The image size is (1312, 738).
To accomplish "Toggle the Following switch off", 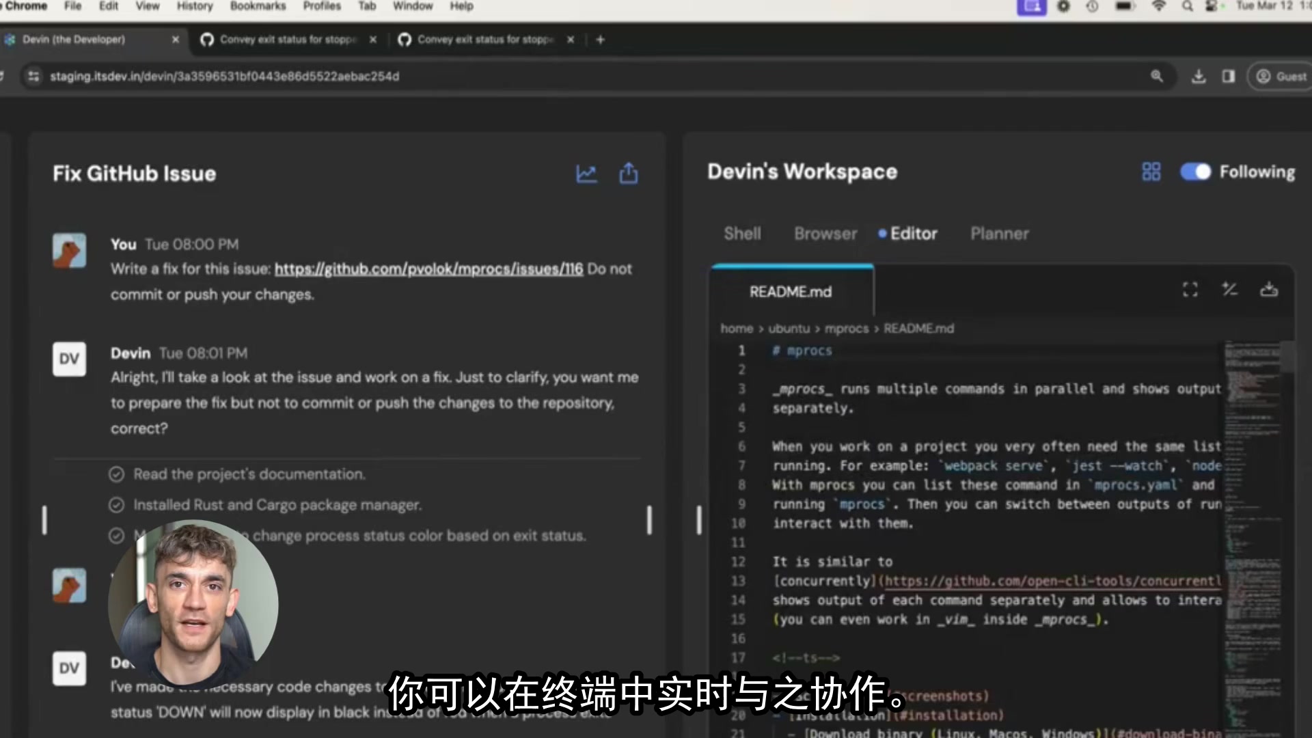I will click(1195, 172).
